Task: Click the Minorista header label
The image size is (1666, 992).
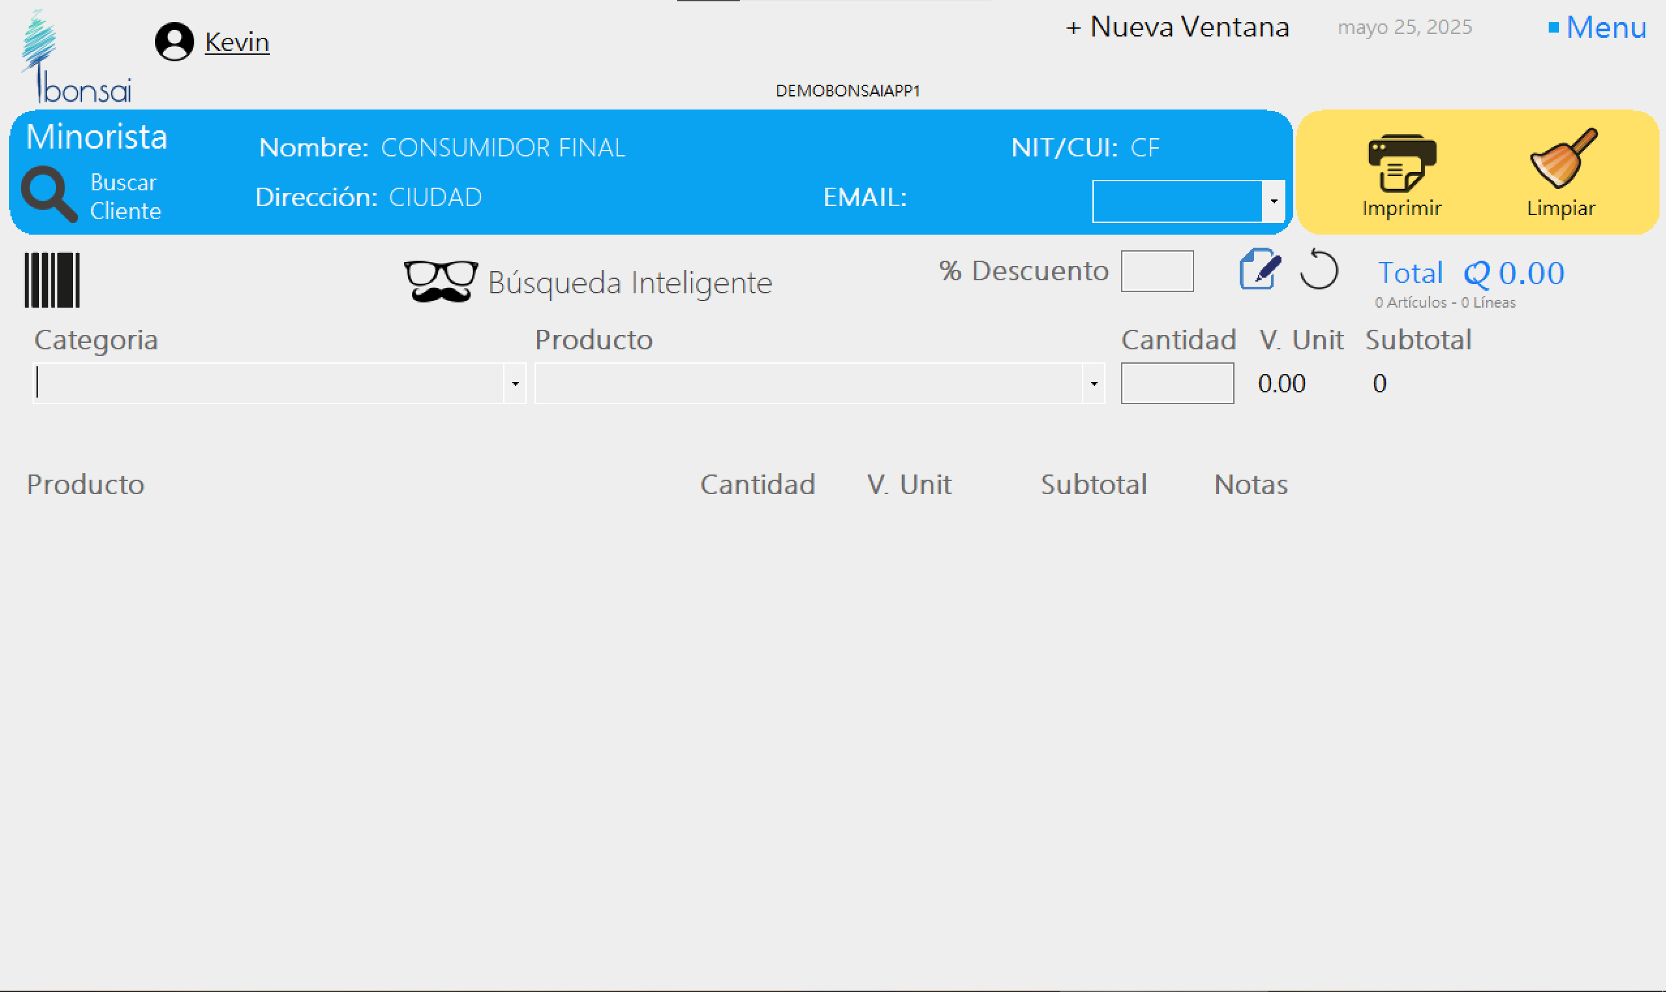Action: coord(96,137)
